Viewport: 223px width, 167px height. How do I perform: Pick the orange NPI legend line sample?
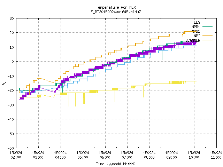pyautogui.click(x=207, y=36)
